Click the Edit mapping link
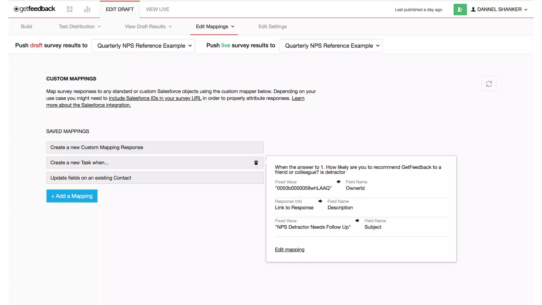The width and height of the screenshot is (542, 305). (290, 249)
